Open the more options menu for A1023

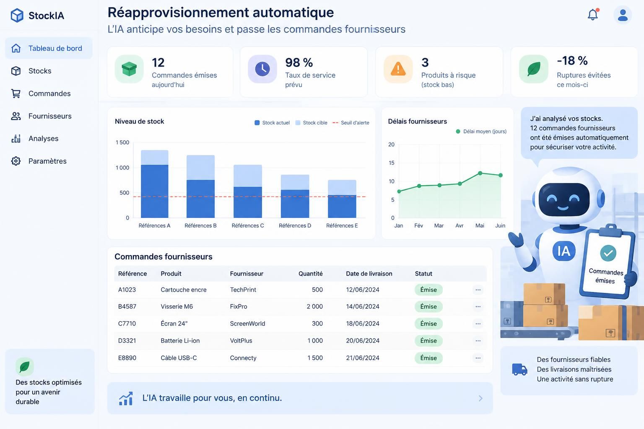coord(478,290)
